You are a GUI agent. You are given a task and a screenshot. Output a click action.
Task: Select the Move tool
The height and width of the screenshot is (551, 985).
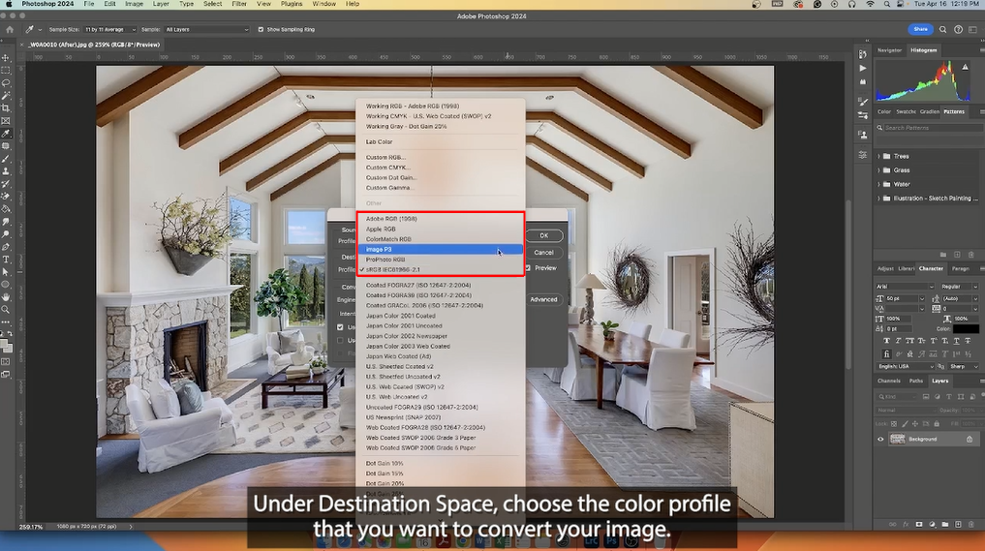[6, 58]
